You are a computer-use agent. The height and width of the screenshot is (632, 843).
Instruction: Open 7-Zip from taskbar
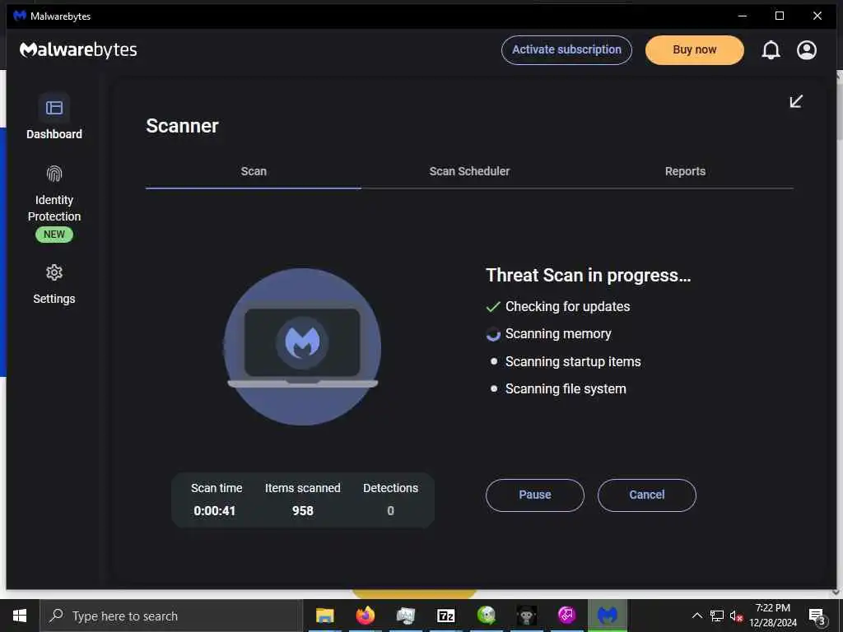445,616
